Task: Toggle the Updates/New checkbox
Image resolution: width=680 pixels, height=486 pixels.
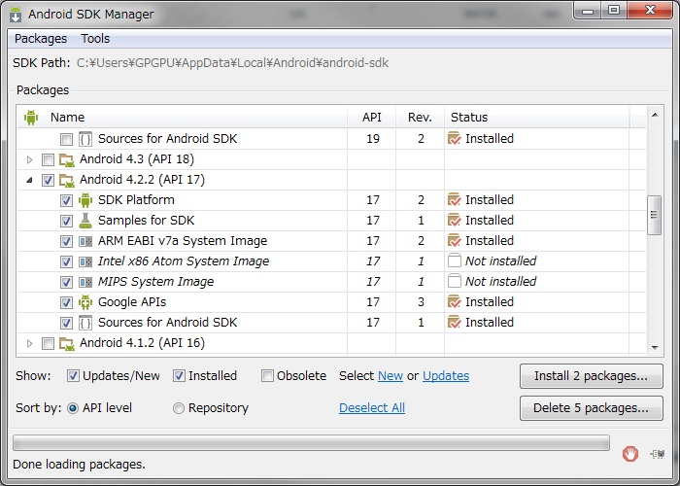Action: (73, 376)
